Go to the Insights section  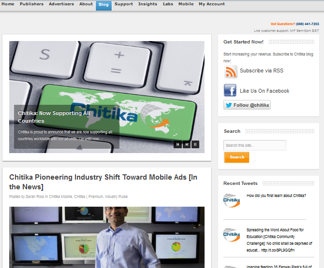(147, 4)
